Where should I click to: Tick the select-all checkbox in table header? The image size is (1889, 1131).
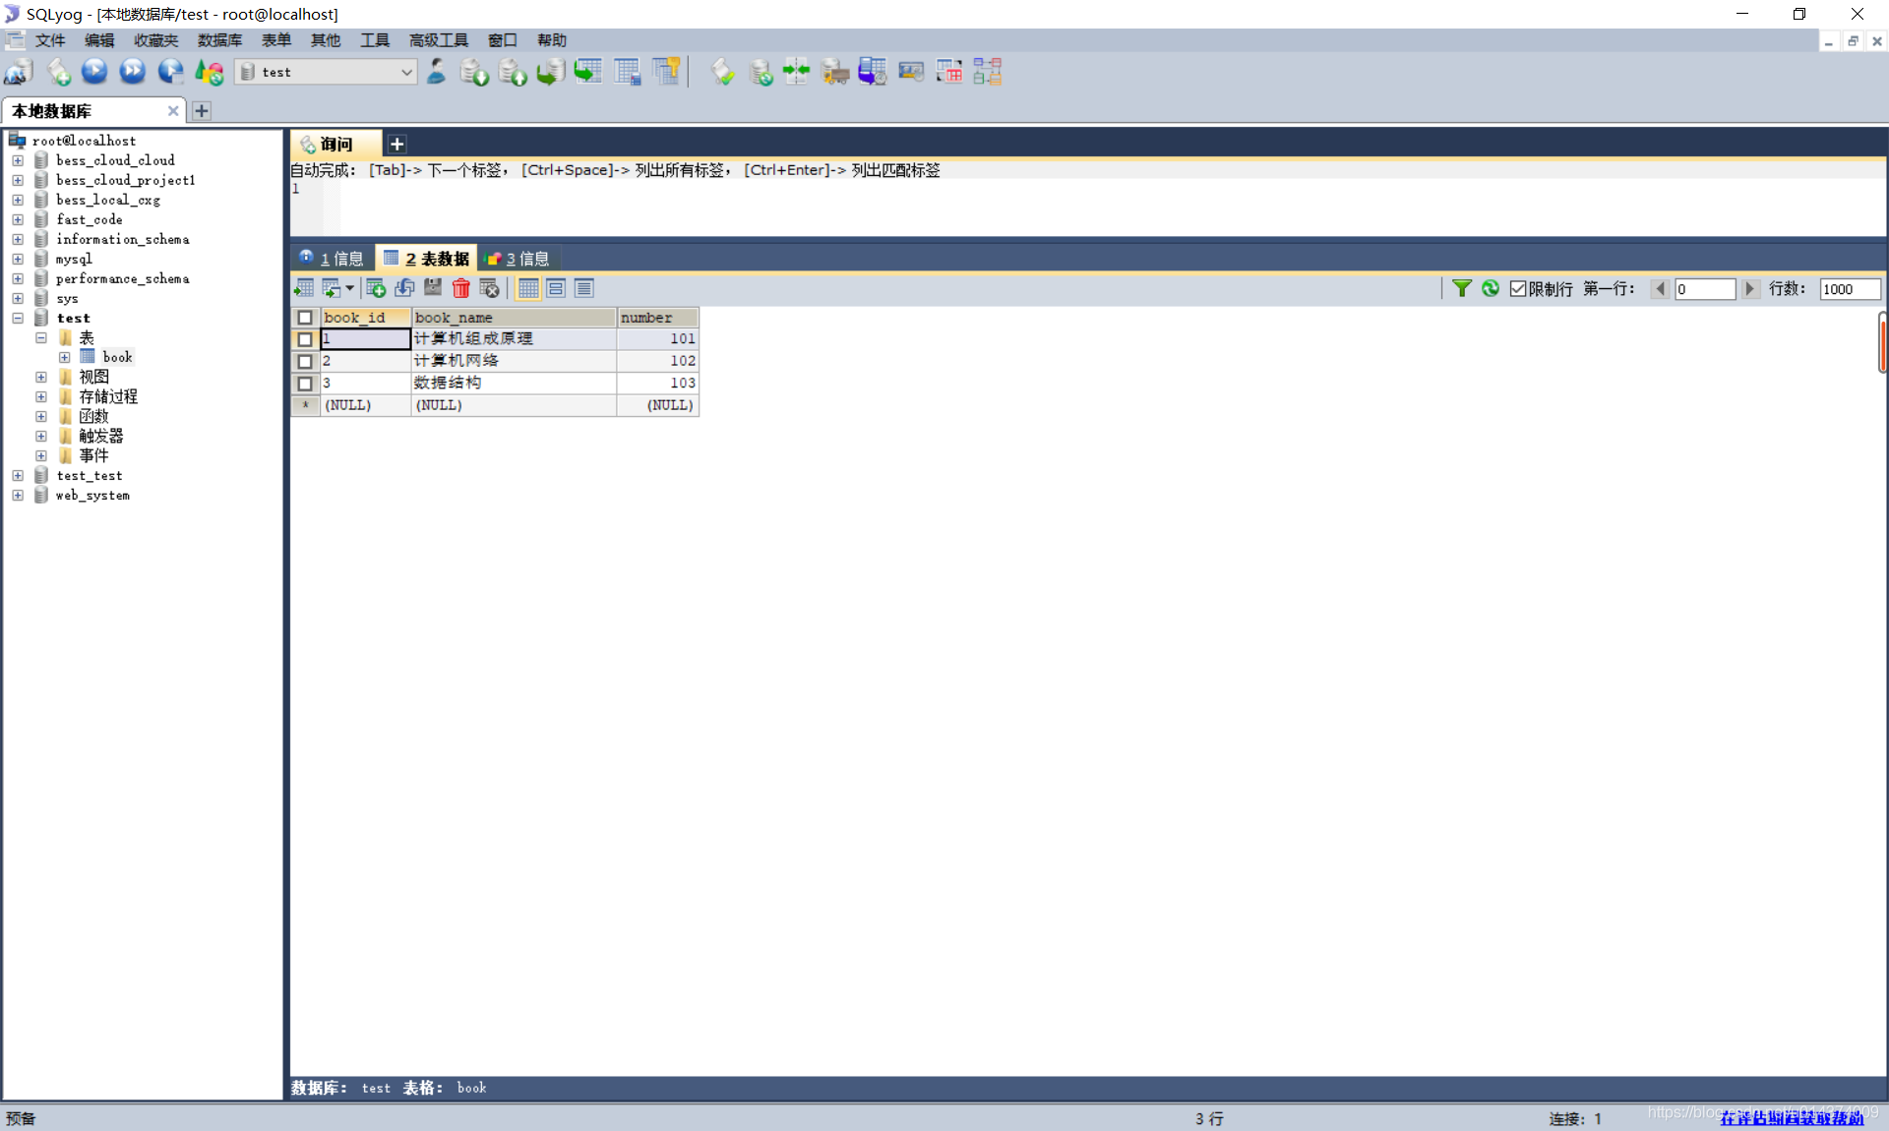click(305, 318)
